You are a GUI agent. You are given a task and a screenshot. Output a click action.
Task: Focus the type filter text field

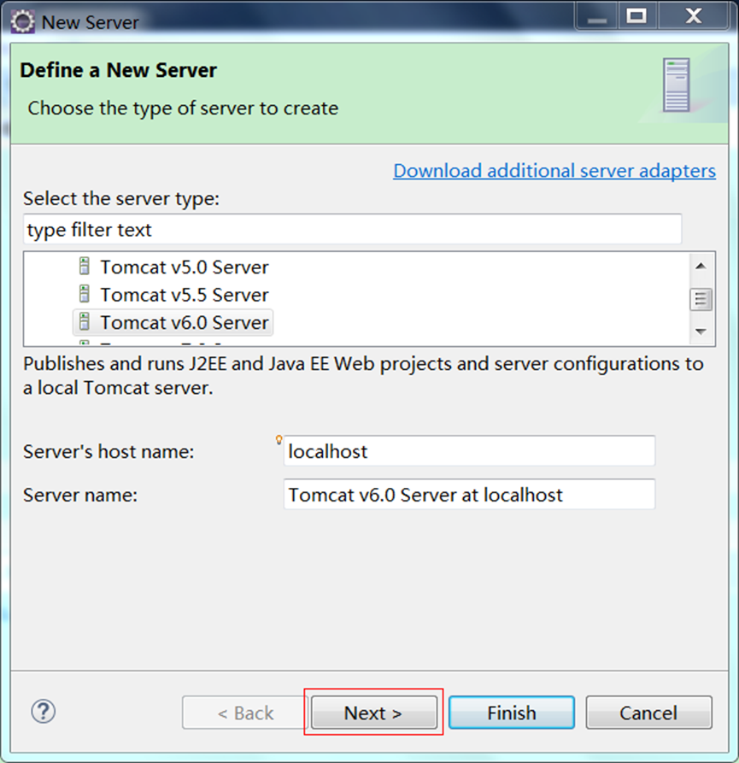click(352, 230)
